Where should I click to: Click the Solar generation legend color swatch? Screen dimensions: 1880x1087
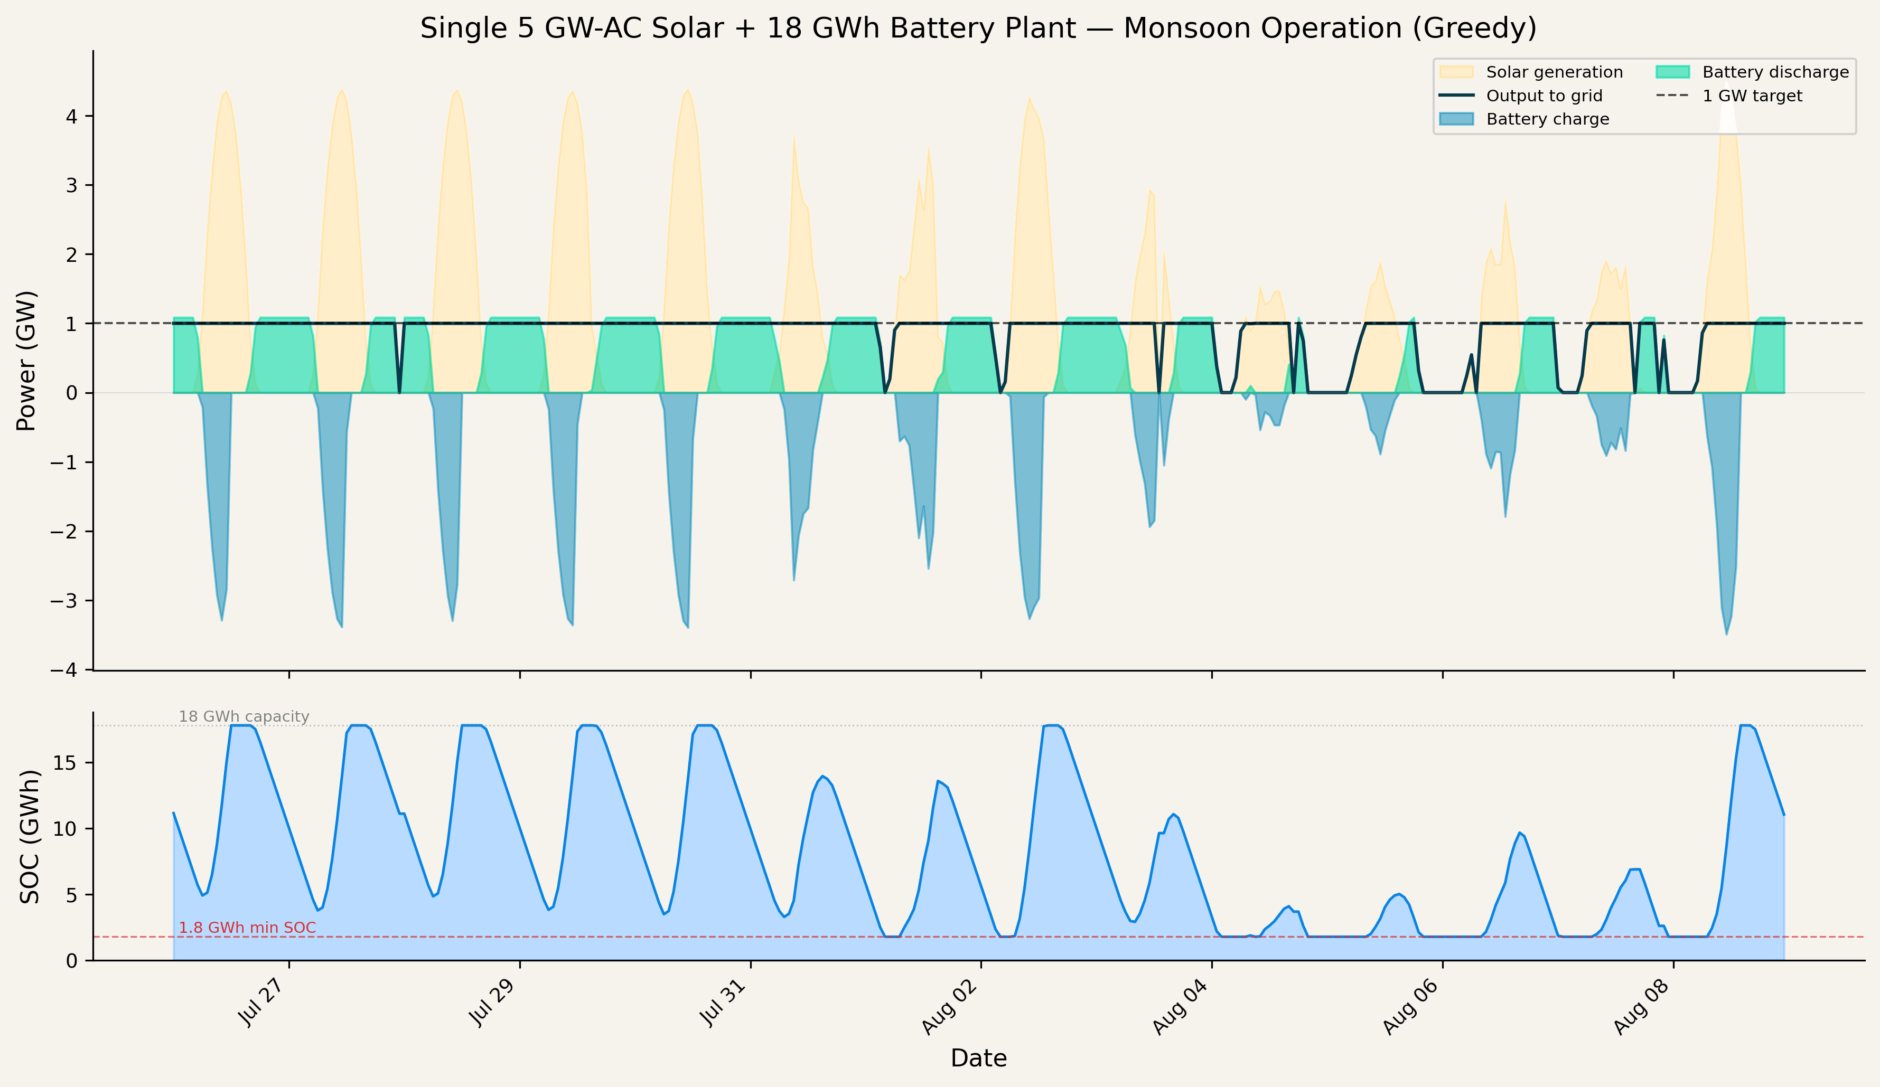1456,72
